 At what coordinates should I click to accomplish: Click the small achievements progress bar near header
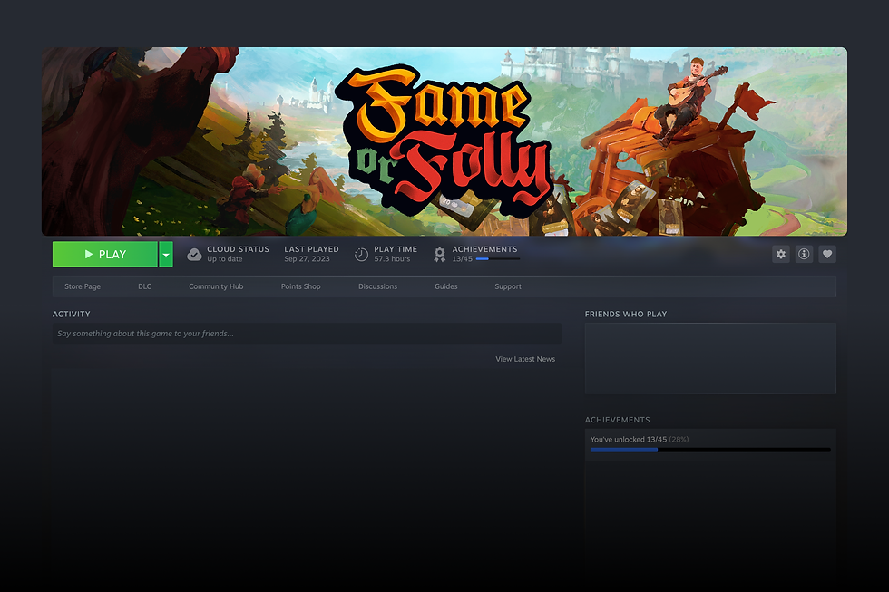498,259
